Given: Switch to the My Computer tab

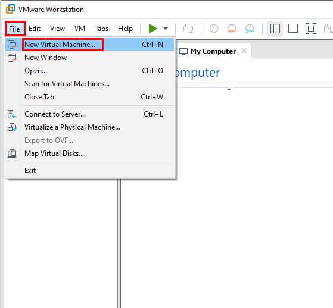Looking at the screenshot, I should pos(213,51).
